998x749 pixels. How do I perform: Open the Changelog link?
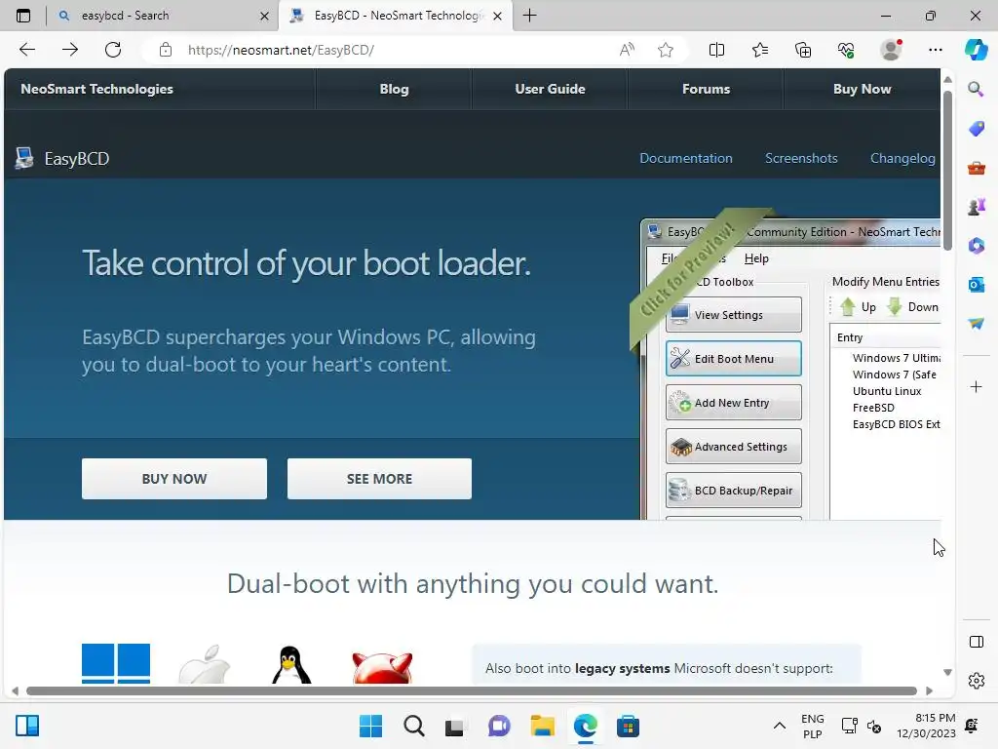tap(902, 158)
